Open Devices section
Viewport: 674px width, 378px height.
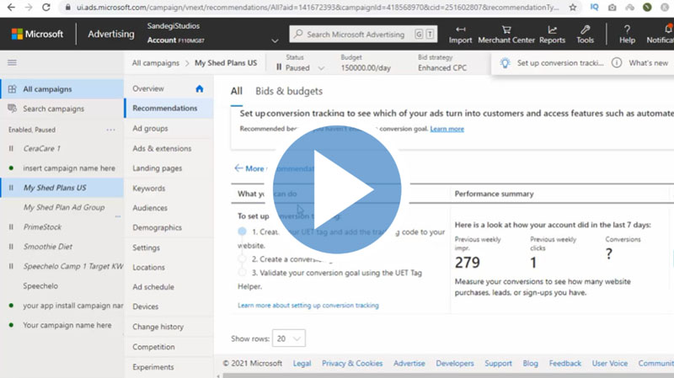pos(145,306)
